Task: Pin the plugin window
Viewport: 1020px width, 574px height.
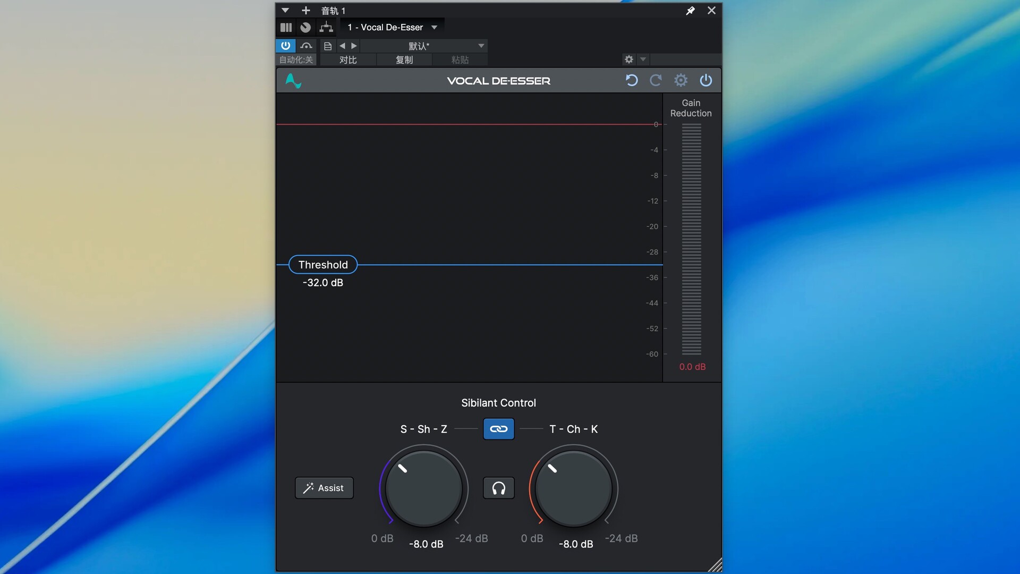Action: click(690, 11)
